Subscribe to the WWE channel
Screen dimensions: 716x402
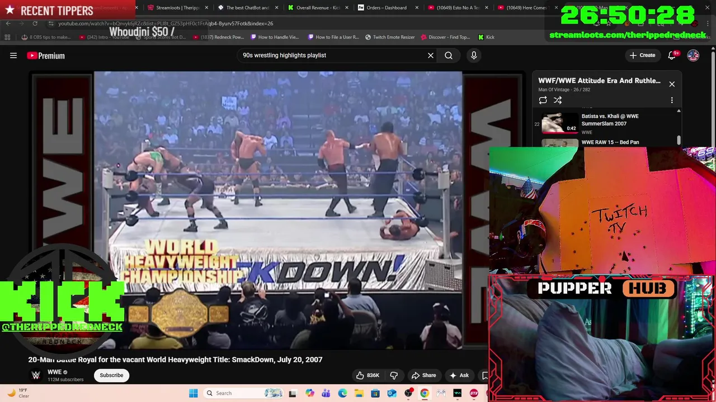point(111,375)
